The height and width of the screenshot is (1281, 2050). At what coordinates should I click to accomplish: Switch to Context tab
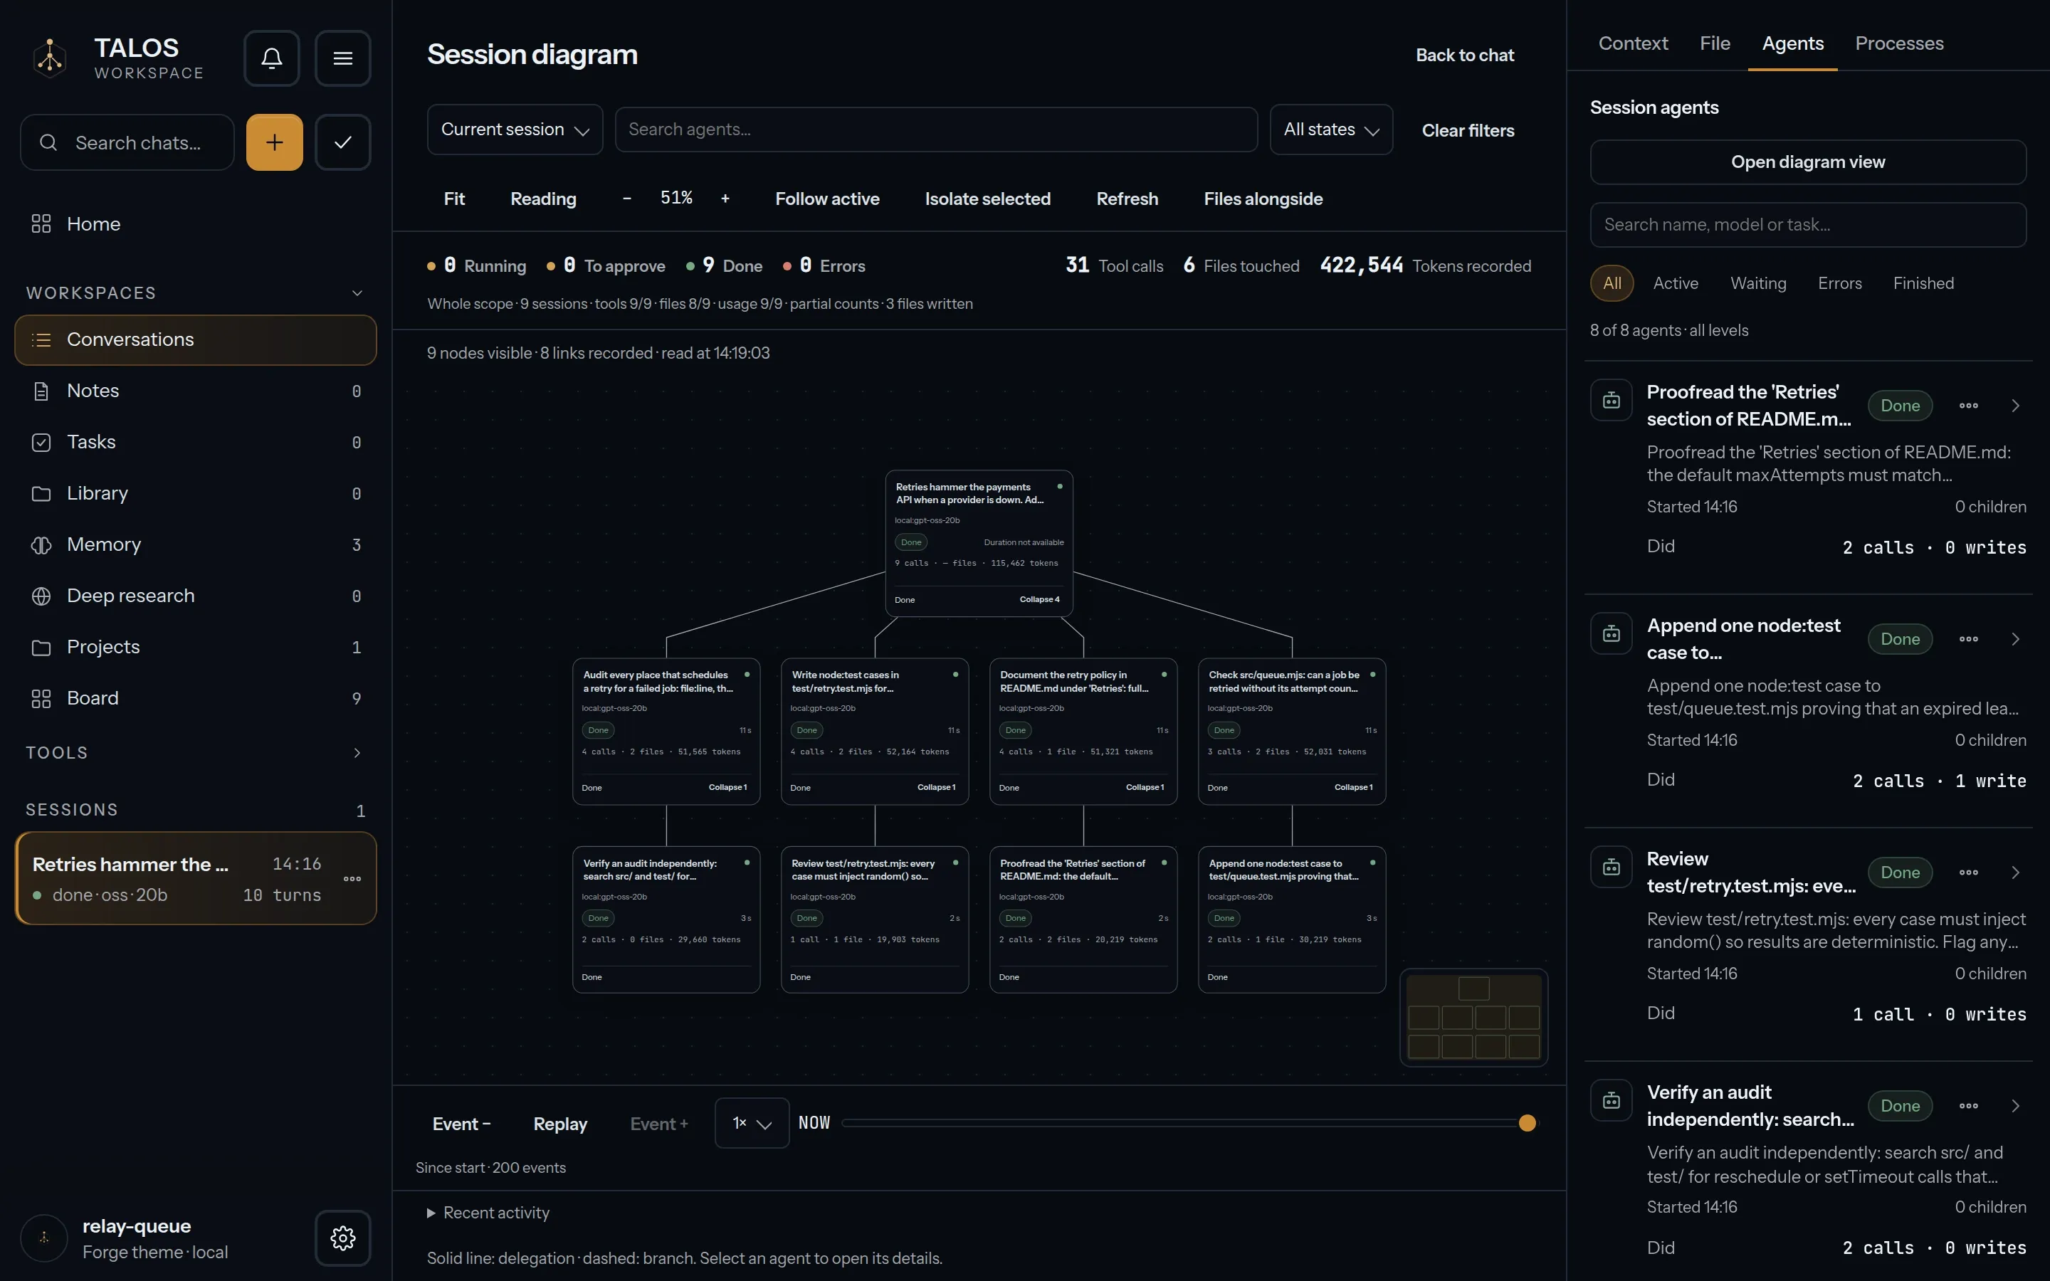(1632, 43)
